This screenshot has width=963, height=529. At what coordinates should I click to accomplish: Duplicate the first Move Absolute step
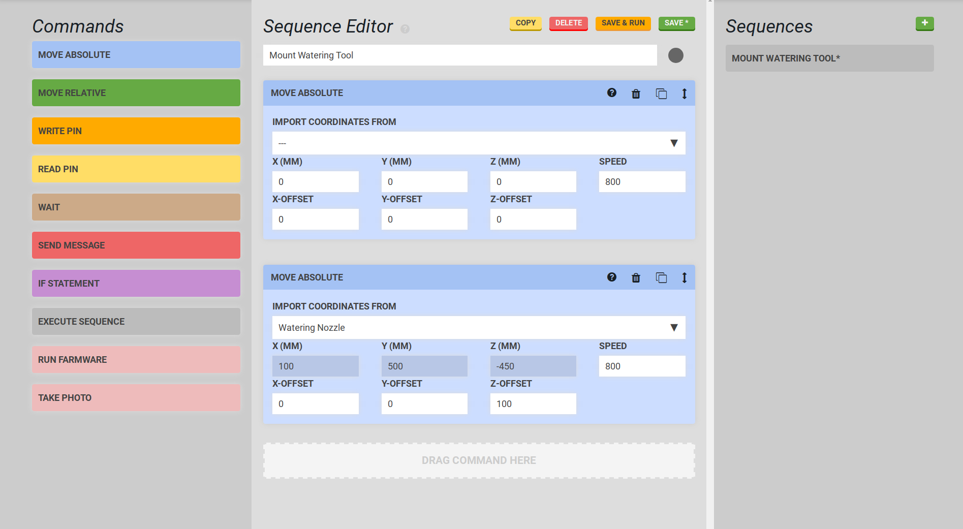click(x=661, y=94)
